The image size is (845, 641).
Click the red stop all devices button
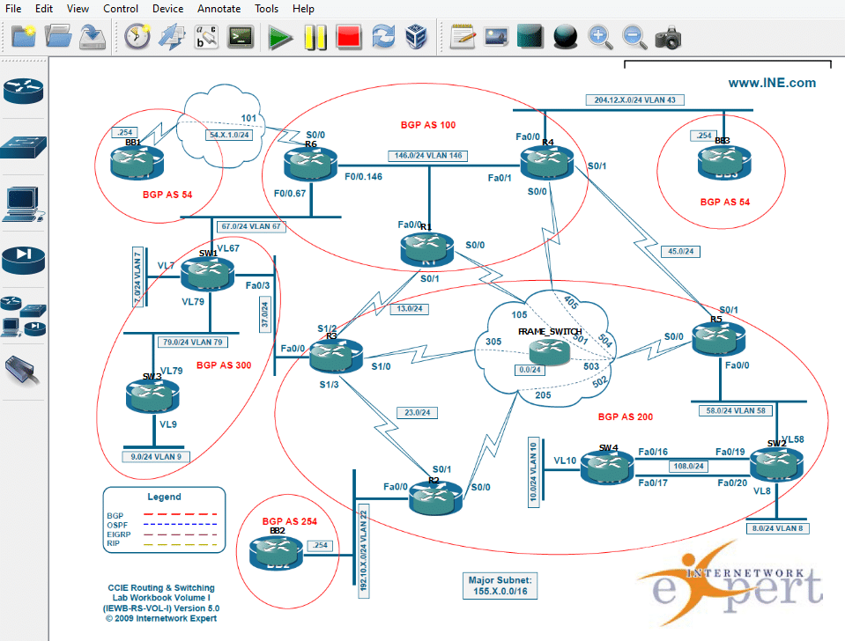coord(349,37)
